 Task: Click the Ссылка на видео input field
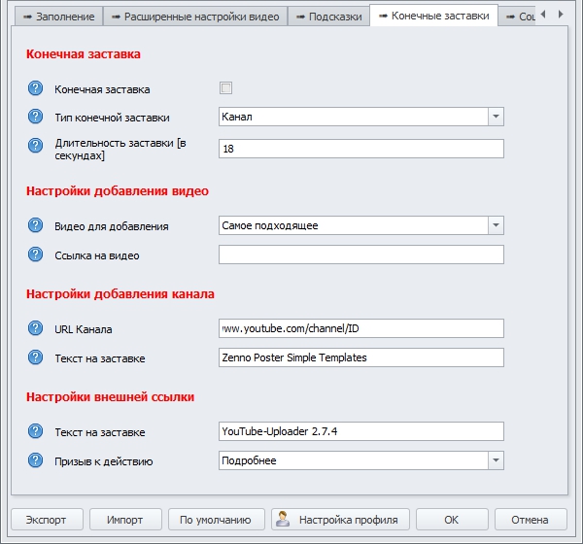tap(361, 255)
